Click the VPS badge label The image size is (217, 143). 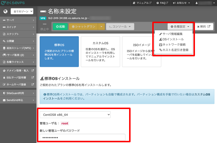[x=43, y=18]
